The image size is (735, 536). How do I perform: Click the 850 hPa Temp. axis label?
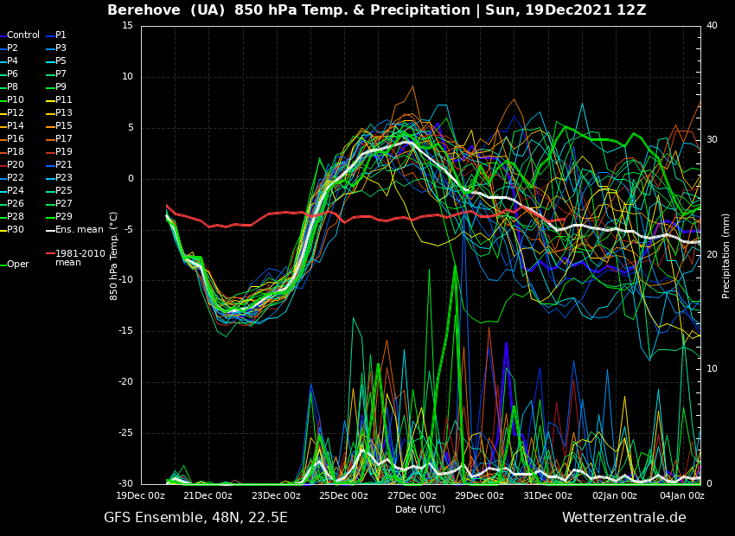114,255
